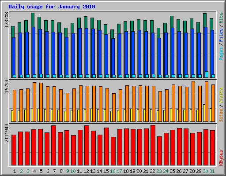Click day label 4 on the x-axis
Screen dimensions: 226x176
(x=34, y=171)
